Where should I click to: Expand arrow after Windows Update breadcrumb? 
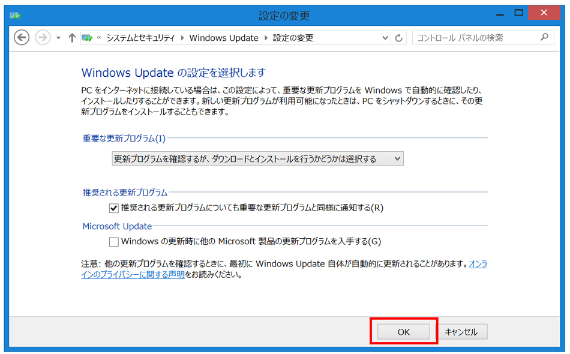pyautogui.click(x=266, y=38)
